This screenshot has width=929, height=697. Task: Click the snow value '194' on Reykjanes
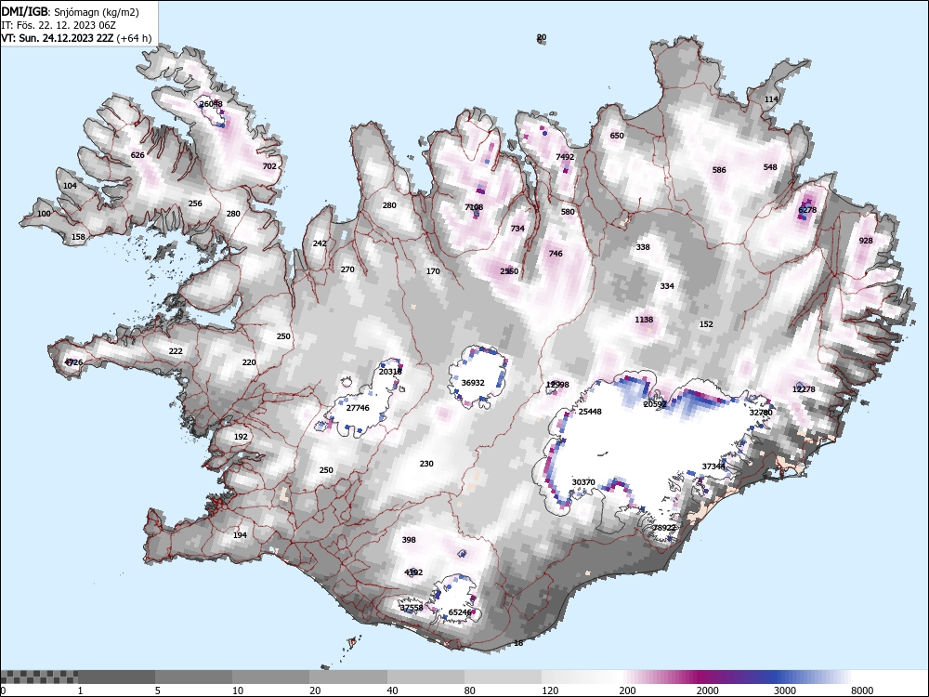tap(240, 535)
